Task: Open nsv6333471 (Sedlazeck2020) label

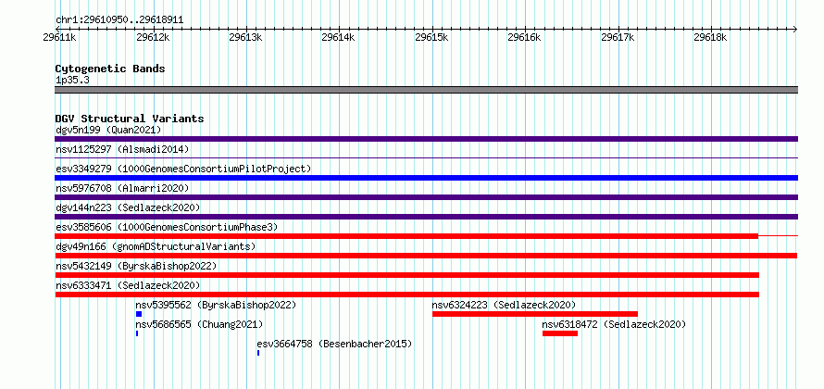Action: 128,285
